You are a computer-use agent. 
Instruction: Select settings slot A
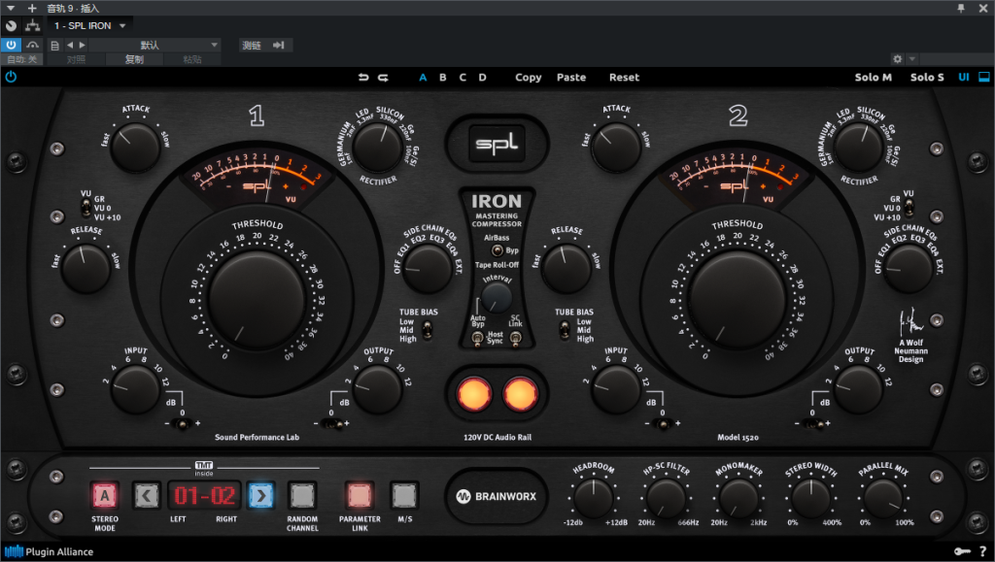click(x=423, y=78)
